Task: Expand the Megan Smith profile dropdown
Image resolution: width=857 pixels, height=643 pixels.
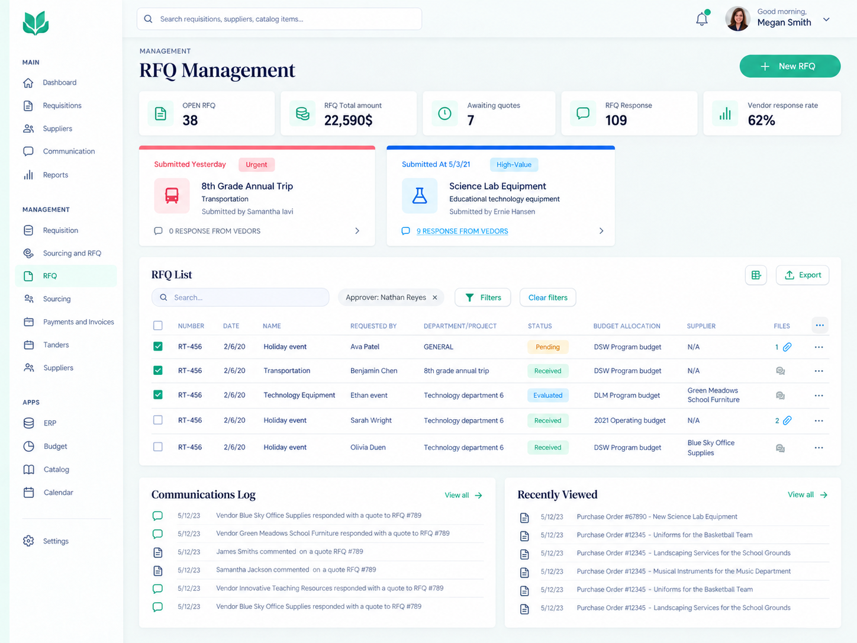Action: [x=826, y=20]
